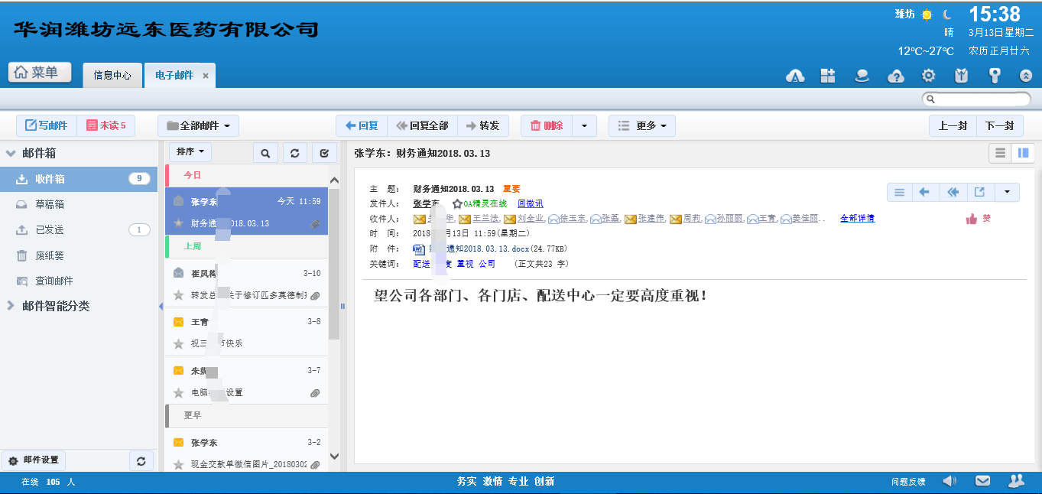This screenshot has height=494, width=1042.
Task: Switch to split-column reading view
Action: pyautogui.click(x=1022, y=153)
